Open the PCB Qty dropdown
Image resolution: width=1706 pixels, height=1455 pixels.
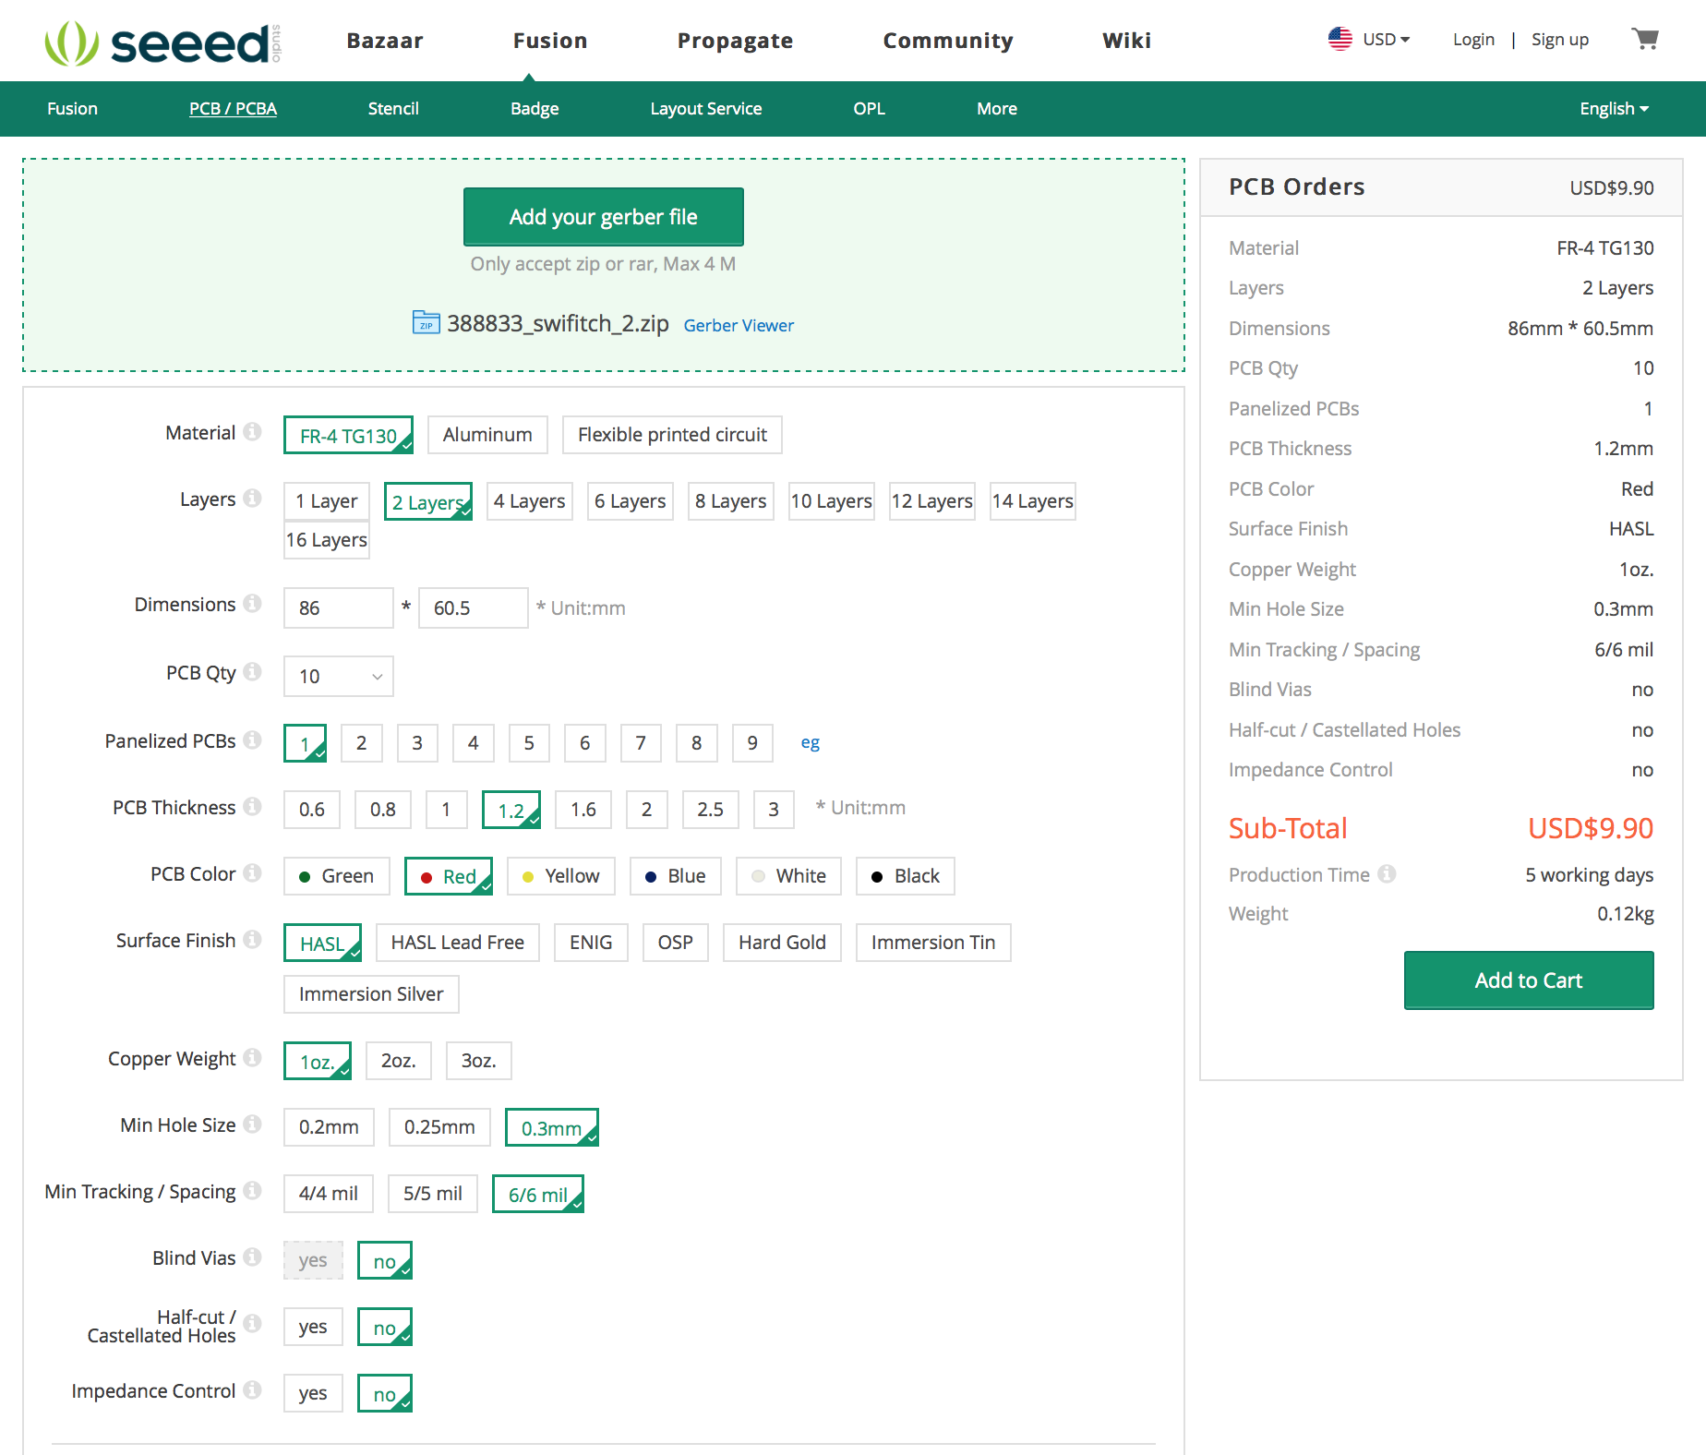pyautogui.click(x=339, y=677)
